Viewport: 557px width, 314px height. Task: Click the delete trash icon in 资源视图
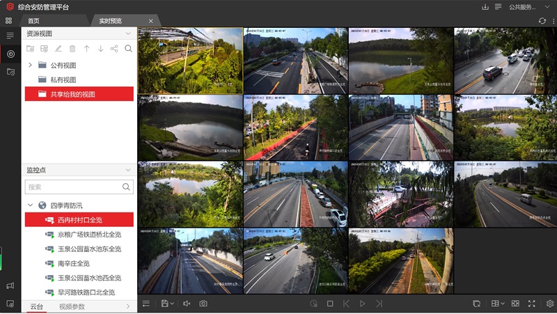click(72, 49)
